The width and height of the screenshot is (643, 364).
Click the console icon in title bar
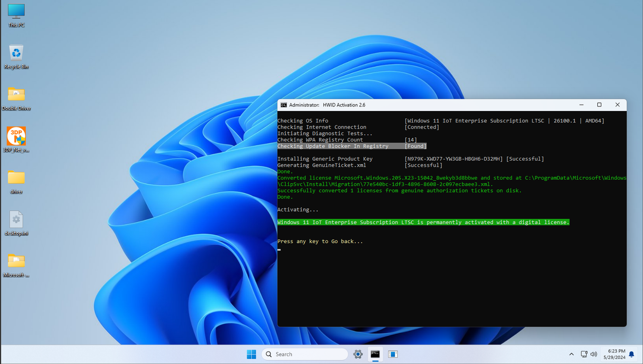[284, 105]
